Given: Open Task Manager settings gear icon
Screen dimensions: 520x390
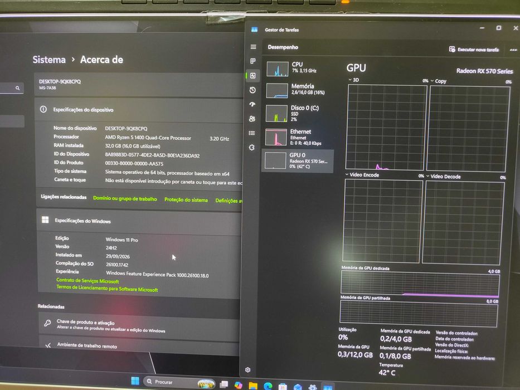Looking at the screenshot, I should [247, 370].
